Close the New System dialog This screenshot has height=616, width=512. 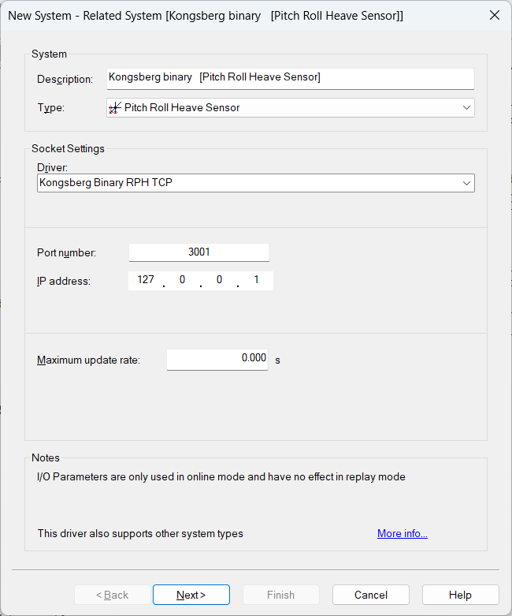coord(495,15)
